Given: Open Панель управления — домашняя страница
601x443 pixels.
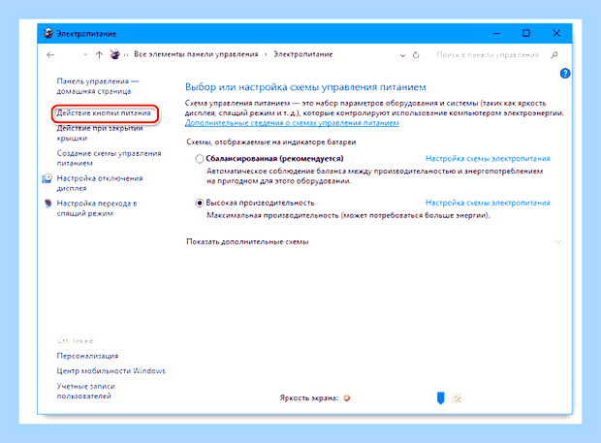Looking at the screenshot, I should click(97, 86).
